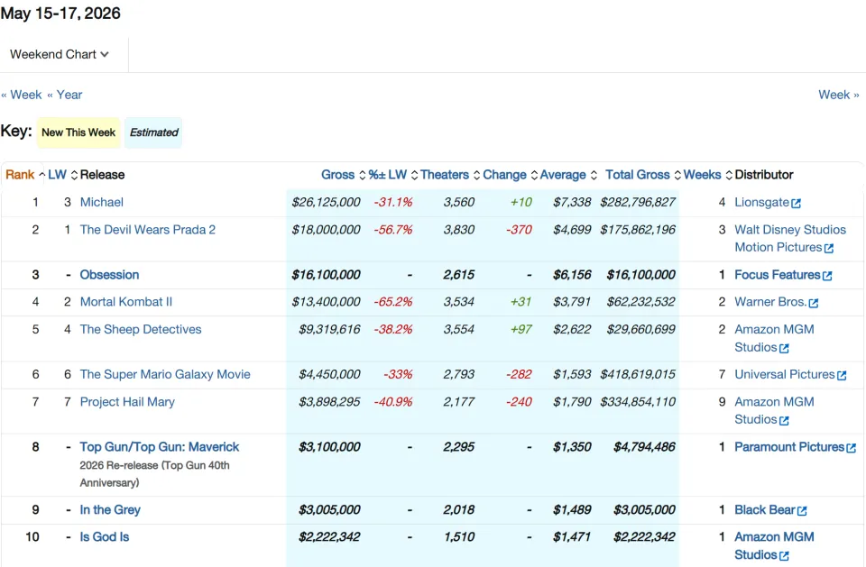Image resolution: width=866 pixels, height=567 pixels.
Task: Jump to previous Year link
Action: tap(65, 95)
